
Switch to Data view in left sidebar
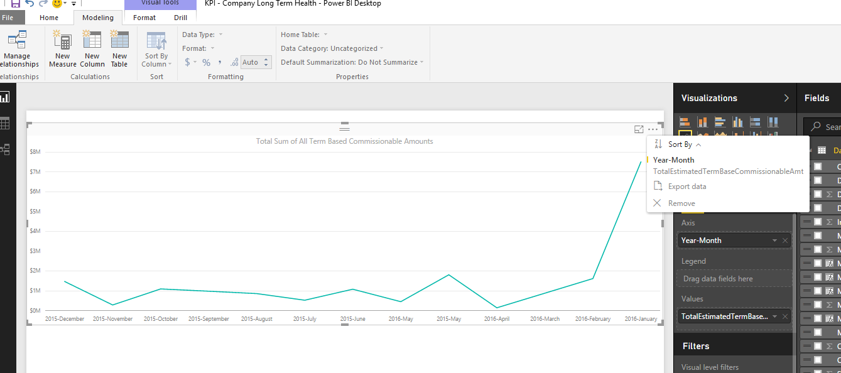[5, 123]
